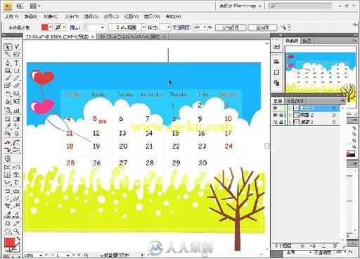Select the Eyedropper tool
The image size is (360, 259).
tap(8, 127)
